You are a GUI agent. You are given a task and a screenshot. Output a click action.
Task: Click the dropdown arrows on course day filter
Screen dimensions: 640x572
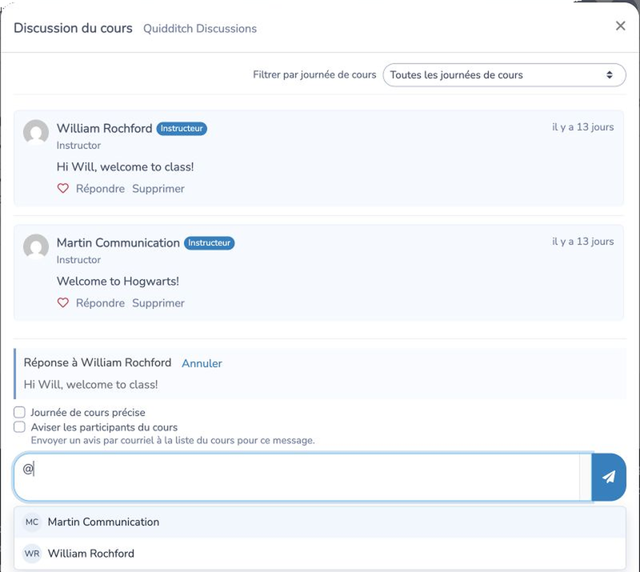(610, 74)
